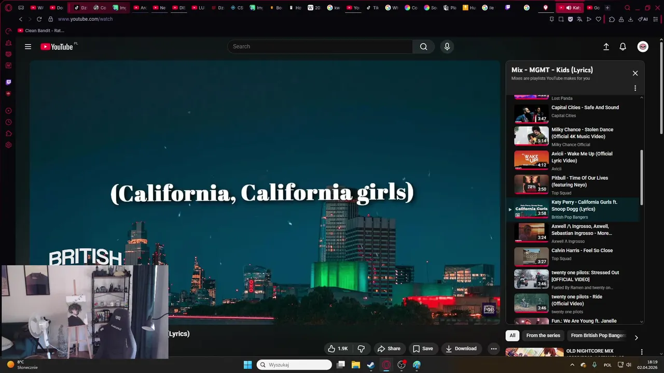Open the YouTube account avatar menu
The width and height of the screenshot is (664, 373).
[643, 47]
